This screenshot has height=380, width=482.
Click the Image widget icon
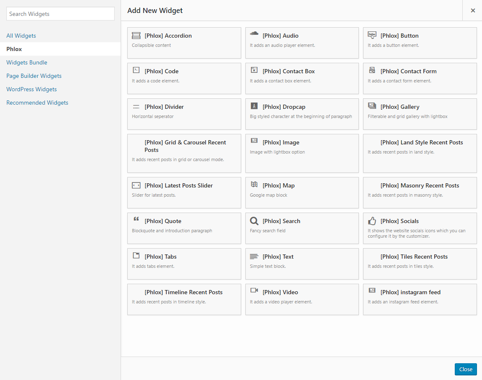[x=254, y=141]
